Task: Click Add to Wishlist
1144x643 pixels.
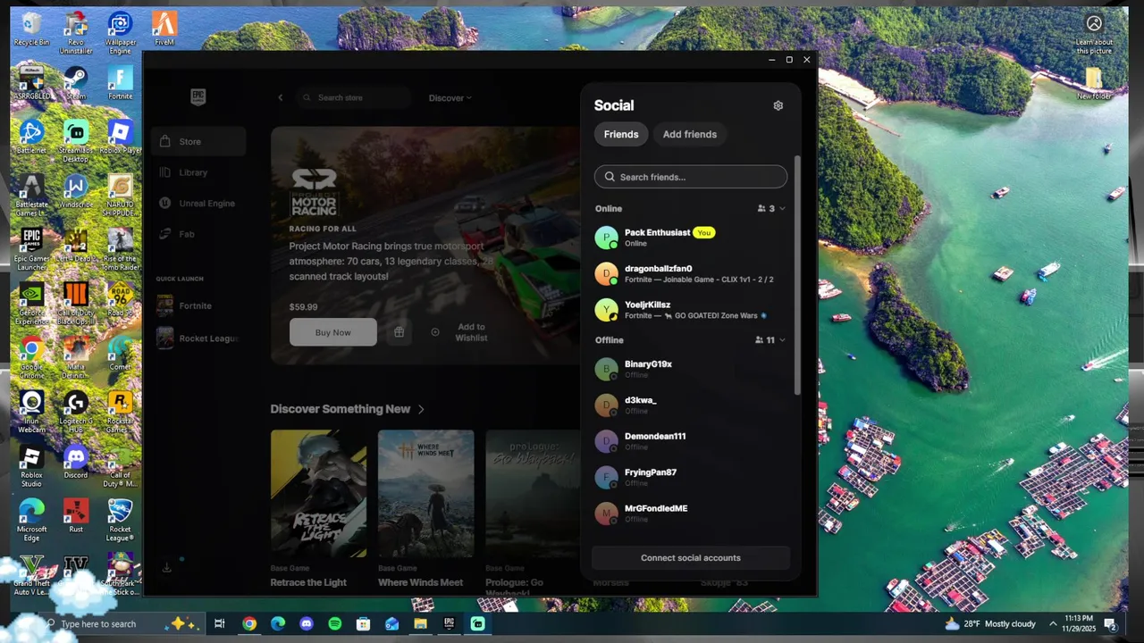Action: coord(459,332)
